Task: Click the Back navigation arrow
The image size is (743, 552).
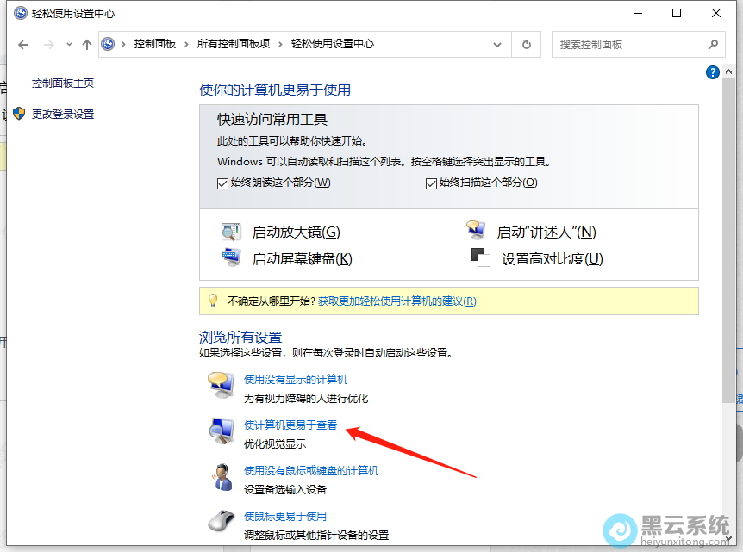Action: coord(23,45)
